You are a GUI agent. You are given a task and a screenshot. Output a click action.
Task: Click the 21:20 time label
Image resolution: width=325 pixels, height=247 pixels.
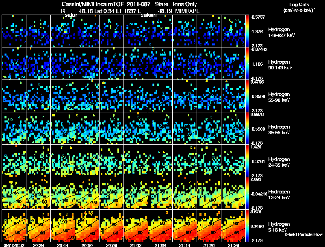pyautogui.click(x=209, y=245)
